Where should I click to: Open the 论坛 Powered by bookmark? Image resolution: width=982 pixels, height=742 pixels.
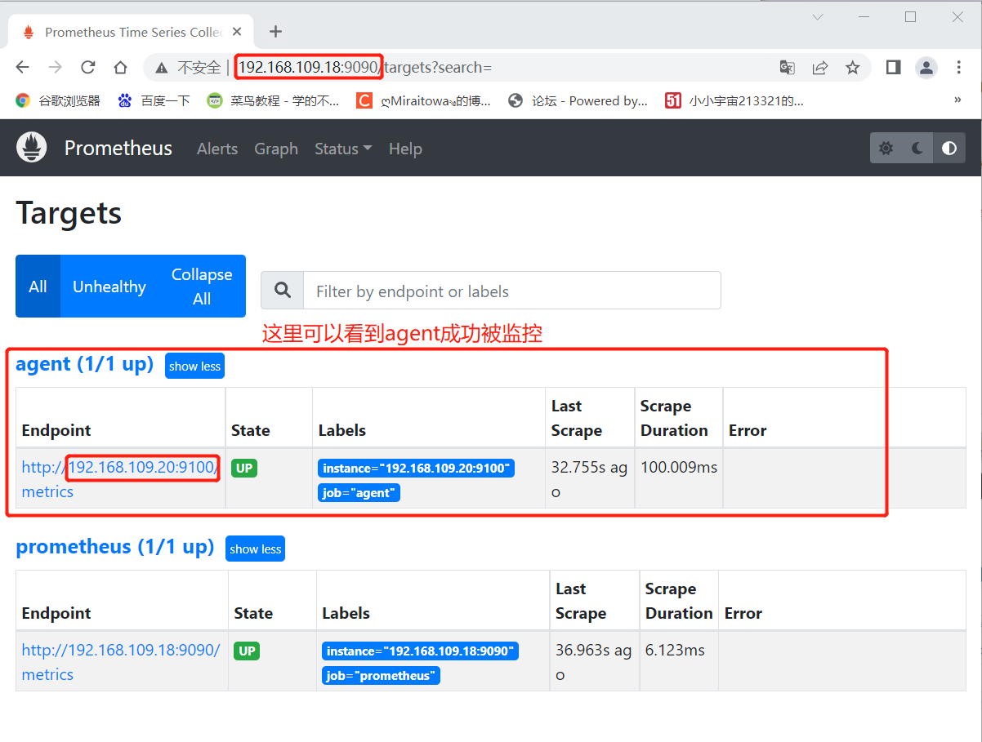click(x=578, y=100)
